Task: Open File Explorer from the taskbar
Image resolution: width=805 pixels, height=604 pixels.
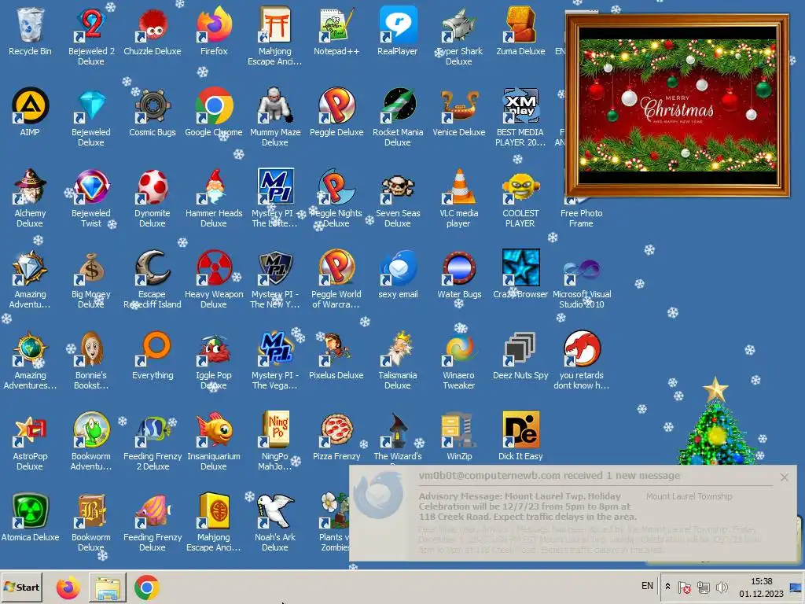Action: [107, 587]
